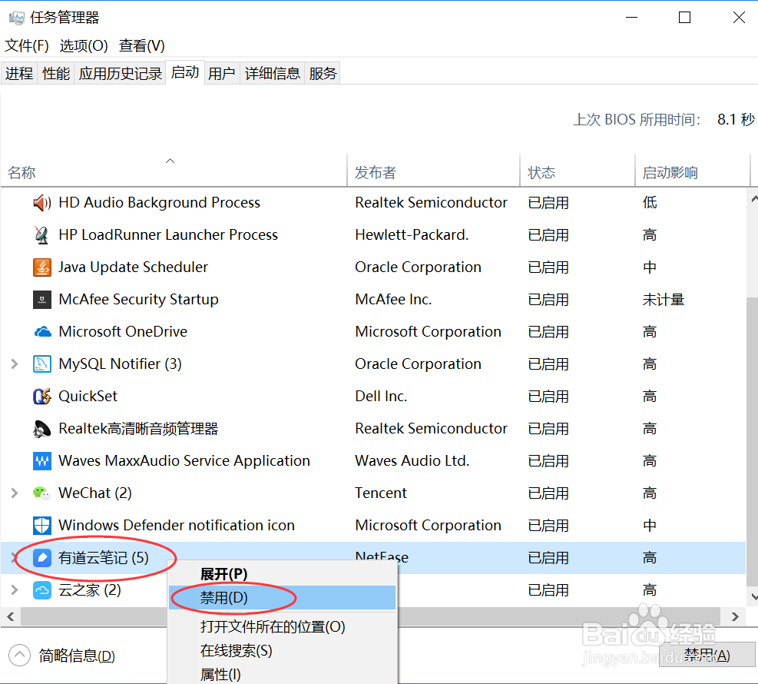Click the 云之家 app icon
Viewport: 758px width, 684px height.
click(x=42, y=590)
